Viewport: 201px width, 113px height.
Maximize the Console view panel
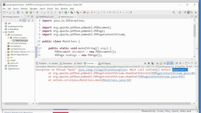[196, 63]
